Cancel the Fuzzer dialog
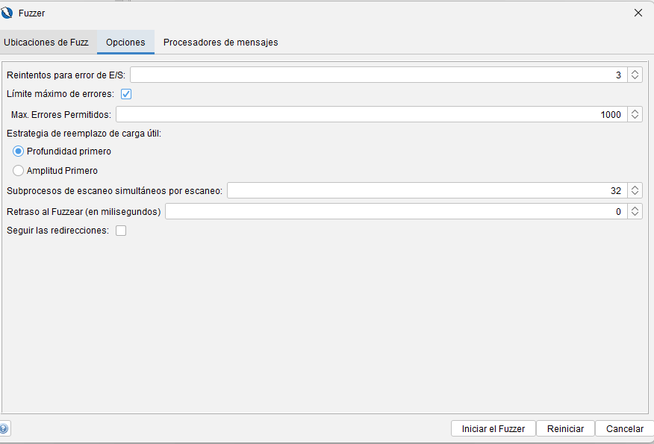654x444 pixels. pyautogui.click(x=624, y=428)
